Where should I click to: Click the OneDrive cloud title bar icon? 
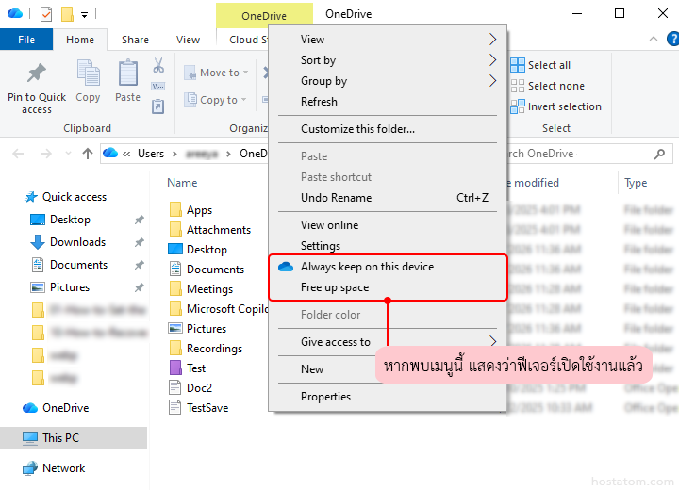point(15,13)
